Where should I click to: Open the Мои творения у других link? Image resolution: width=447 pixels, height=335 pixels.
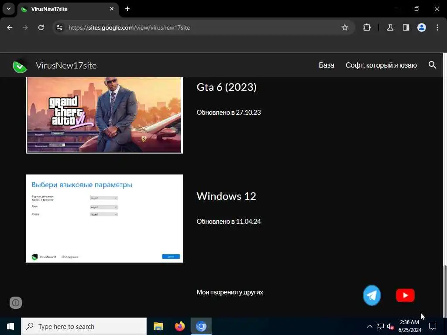click(230, 292)
